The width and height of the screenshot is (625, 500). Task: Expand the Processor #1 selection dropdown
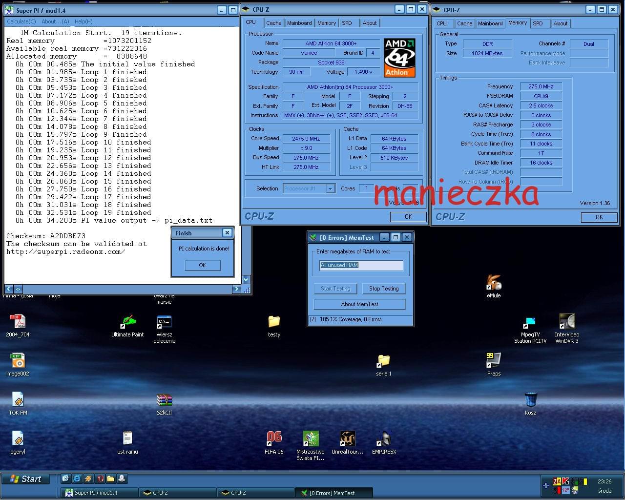click(x=331, y=188)
